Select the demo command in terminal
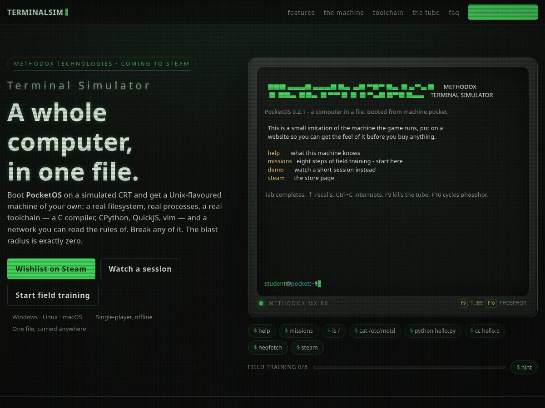The height and width of the screenshot is (408, 545). click(x=276, y=170)
